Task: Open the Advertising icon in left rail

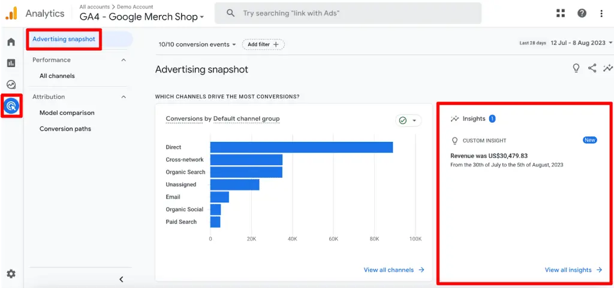Action: click(x=11, y=105)
